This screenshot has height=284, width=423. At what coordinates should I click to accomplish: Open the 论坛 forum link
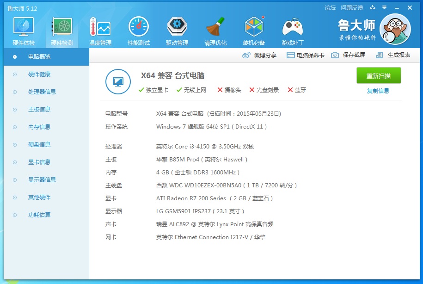[330, 8]
